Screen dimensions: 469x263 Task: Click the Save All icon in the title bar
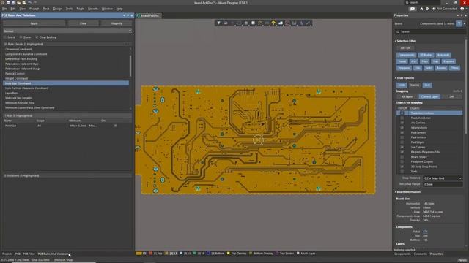point(13,3)
